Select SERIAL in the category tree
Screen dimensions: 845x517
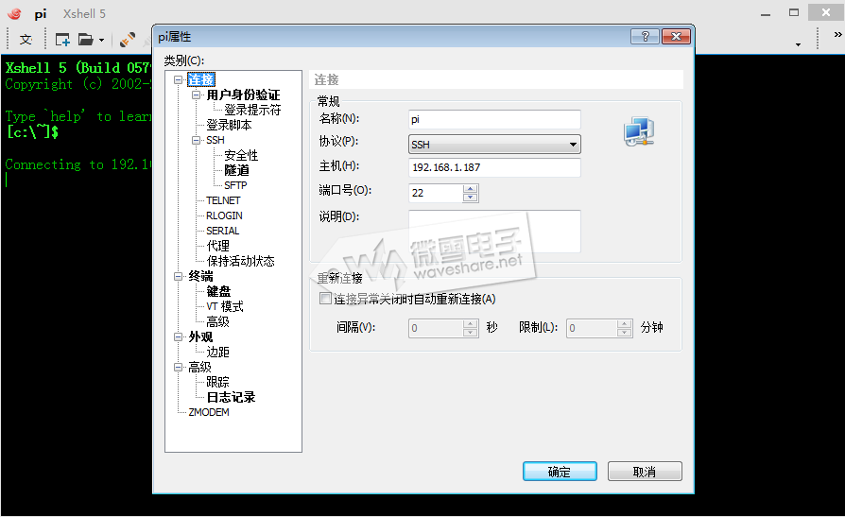(x=222, y=231)
